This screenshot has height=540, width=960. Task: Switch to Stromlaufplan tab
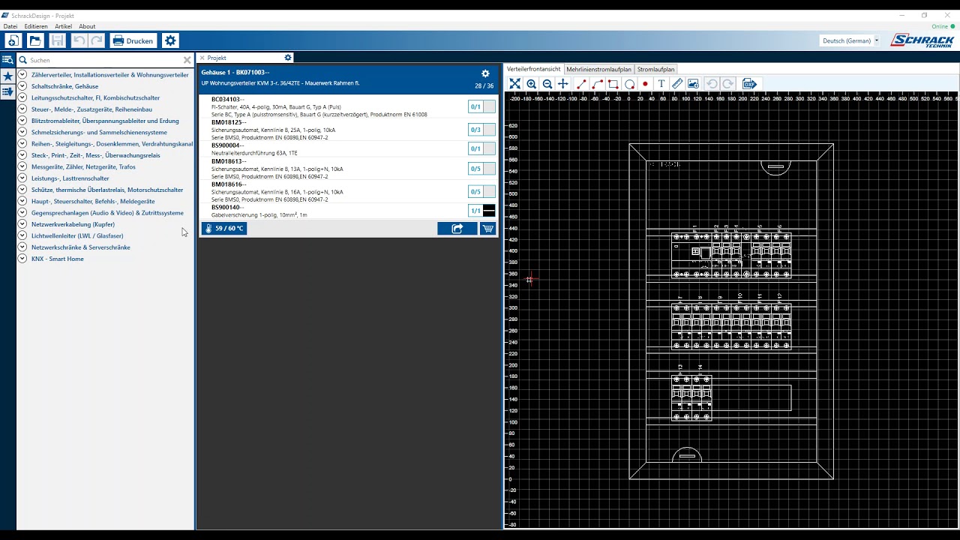tap(656, 69)
